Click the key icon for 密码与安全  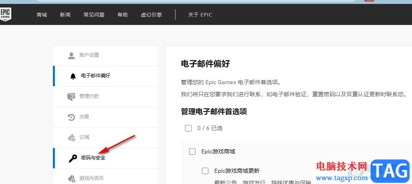(73, 158)
